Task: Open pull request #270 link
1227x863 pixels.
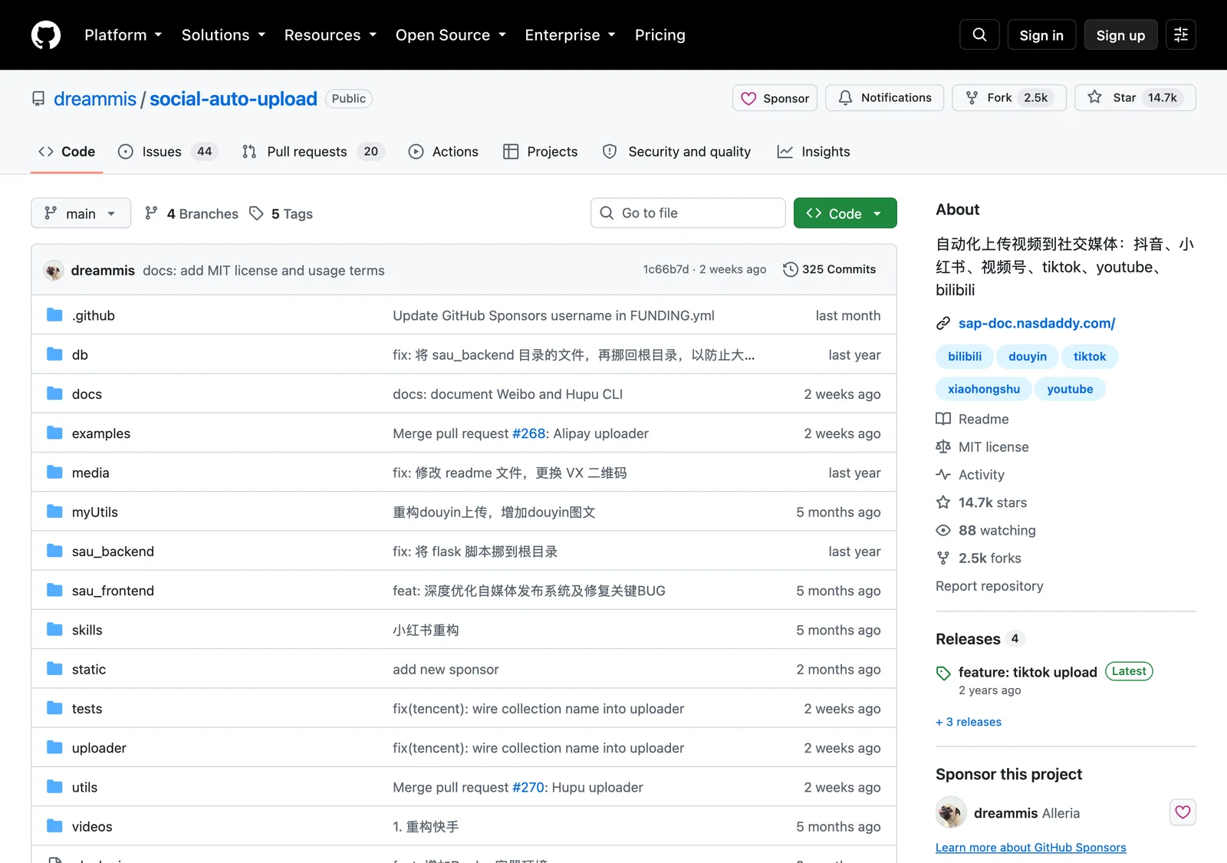Action: click(x=529, y=787)
